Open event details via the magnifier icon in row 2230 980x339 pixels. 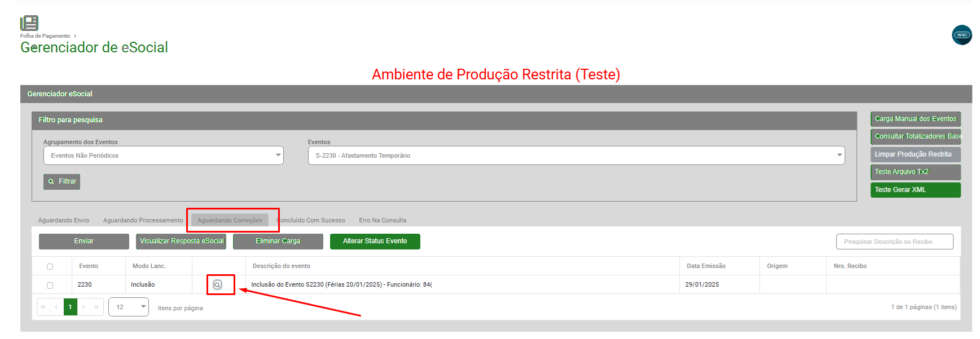click(x=217, y=285)
